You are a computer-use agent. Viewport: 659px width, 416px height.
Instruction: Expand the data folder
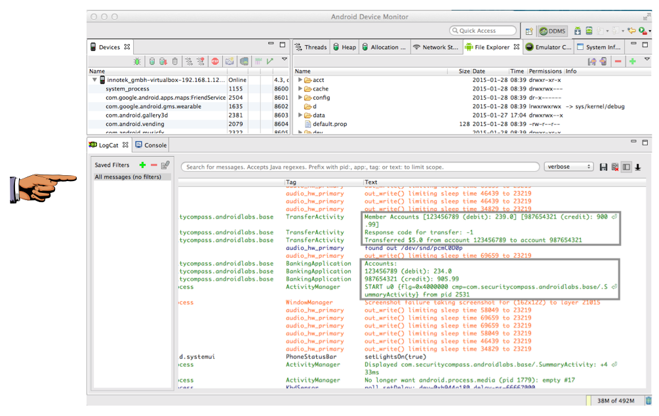(300, 115)
